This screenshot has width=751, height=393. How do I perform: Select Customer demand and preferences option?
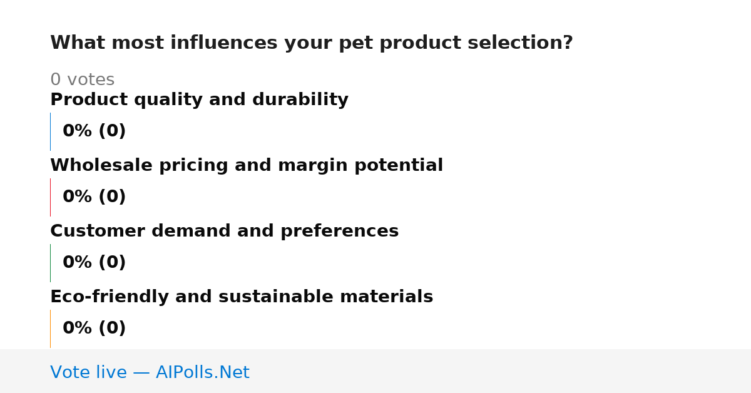pos(224,232)
